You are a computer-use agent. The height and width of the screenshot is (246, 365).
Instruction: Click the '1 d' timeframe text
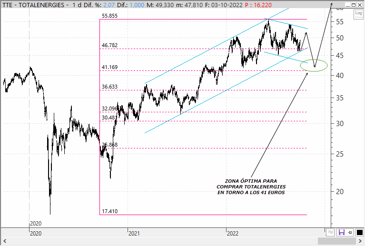77,5
